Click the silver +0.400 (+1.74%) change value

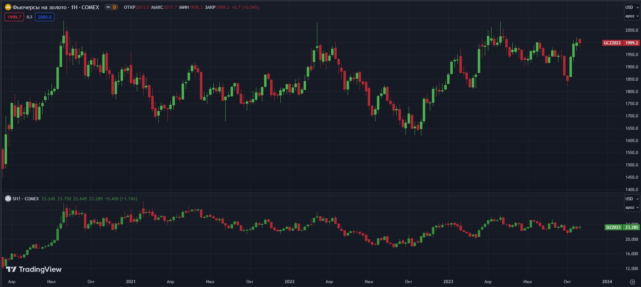coord(121,199)
